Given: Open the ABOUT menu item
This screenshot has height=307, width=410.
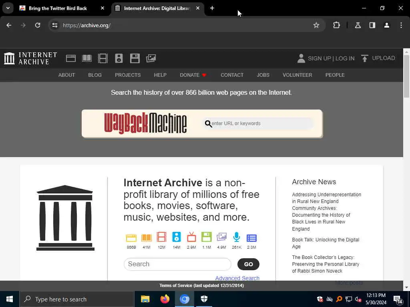Looking at the screenshot, I should point(66,75).
